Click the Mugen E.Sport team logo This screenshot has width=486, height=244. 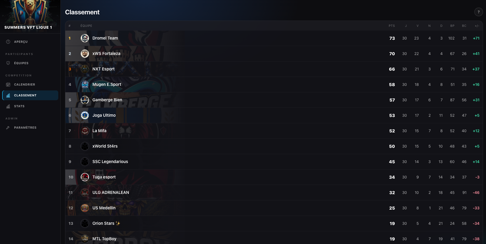[x=85, y=84]
